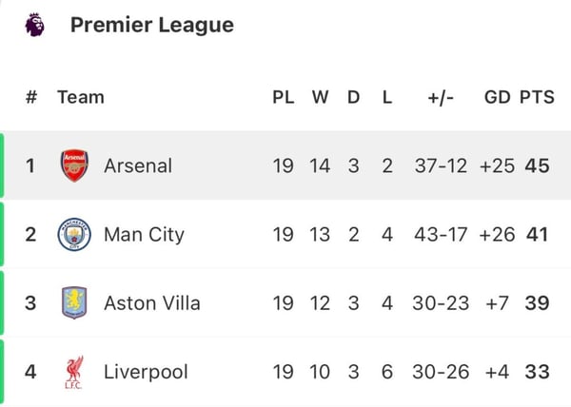571x407 pixels.
Task: Sort table by PTS column header
Action: coord(537,97)
